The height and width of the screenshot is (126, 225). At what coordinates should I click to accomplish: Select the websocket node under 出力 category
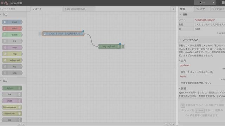click(x=12, y=113)
